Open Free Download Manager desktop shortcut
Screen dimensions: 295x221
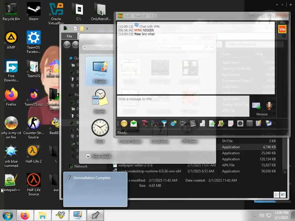tap(11, 71)
